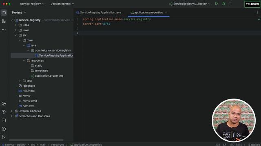Viewport: 261px width, 146px height.
Task: Click the 4:1 caret position indicator
Action: pos(218,145)
